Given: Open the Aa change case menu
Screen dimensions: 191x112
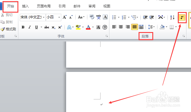Looking at the screenshot, I should coord(81,17).
